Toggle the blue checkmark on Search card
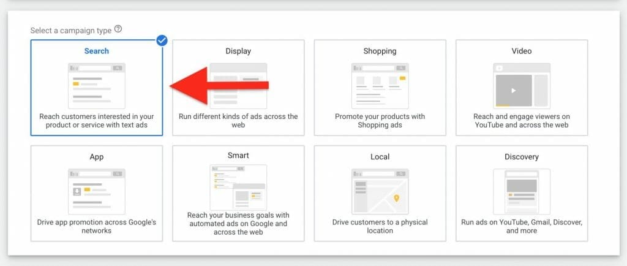 point(162,40)
